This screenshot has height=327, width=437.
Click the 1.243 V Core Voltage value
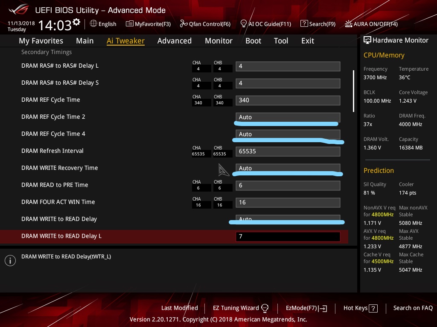coord(408,101)
